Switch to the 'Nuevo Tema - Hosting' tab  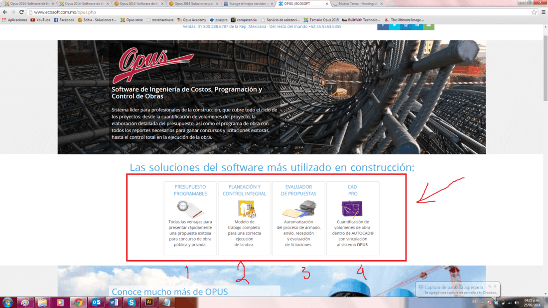(x=358, y=3)
